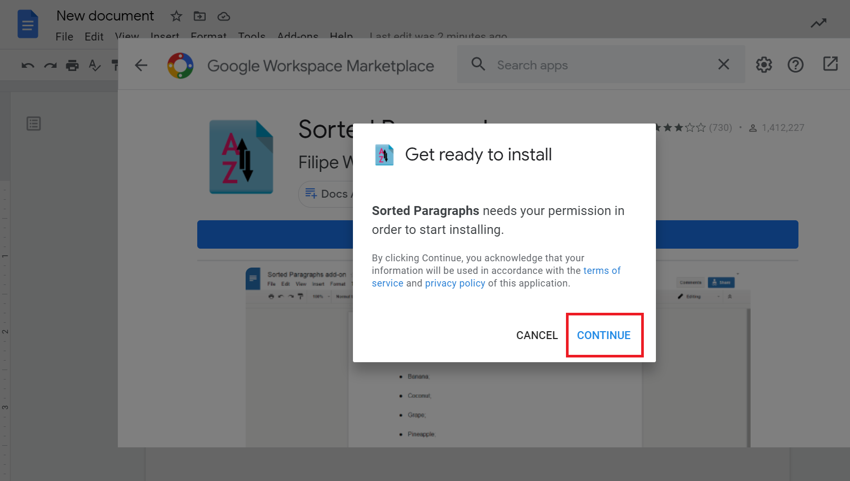The image size is (850, 481).
Task: Open the Edit menu
Action: point(94,36)
